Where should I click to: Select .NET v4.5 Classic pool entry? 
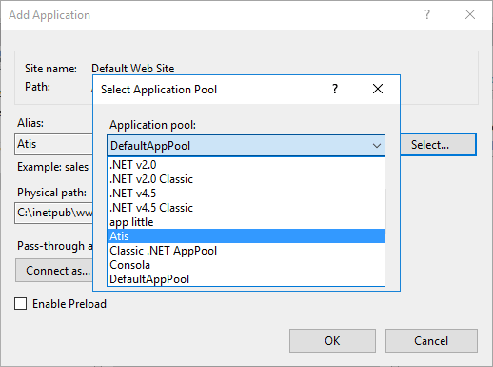click(x=246, y=208)
